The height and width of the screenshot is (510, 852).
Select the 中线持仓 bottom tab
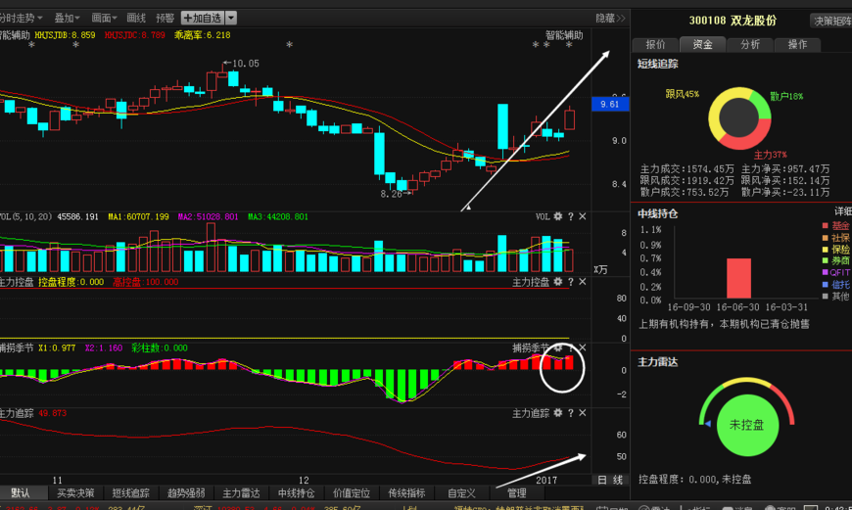pos(296,493)
